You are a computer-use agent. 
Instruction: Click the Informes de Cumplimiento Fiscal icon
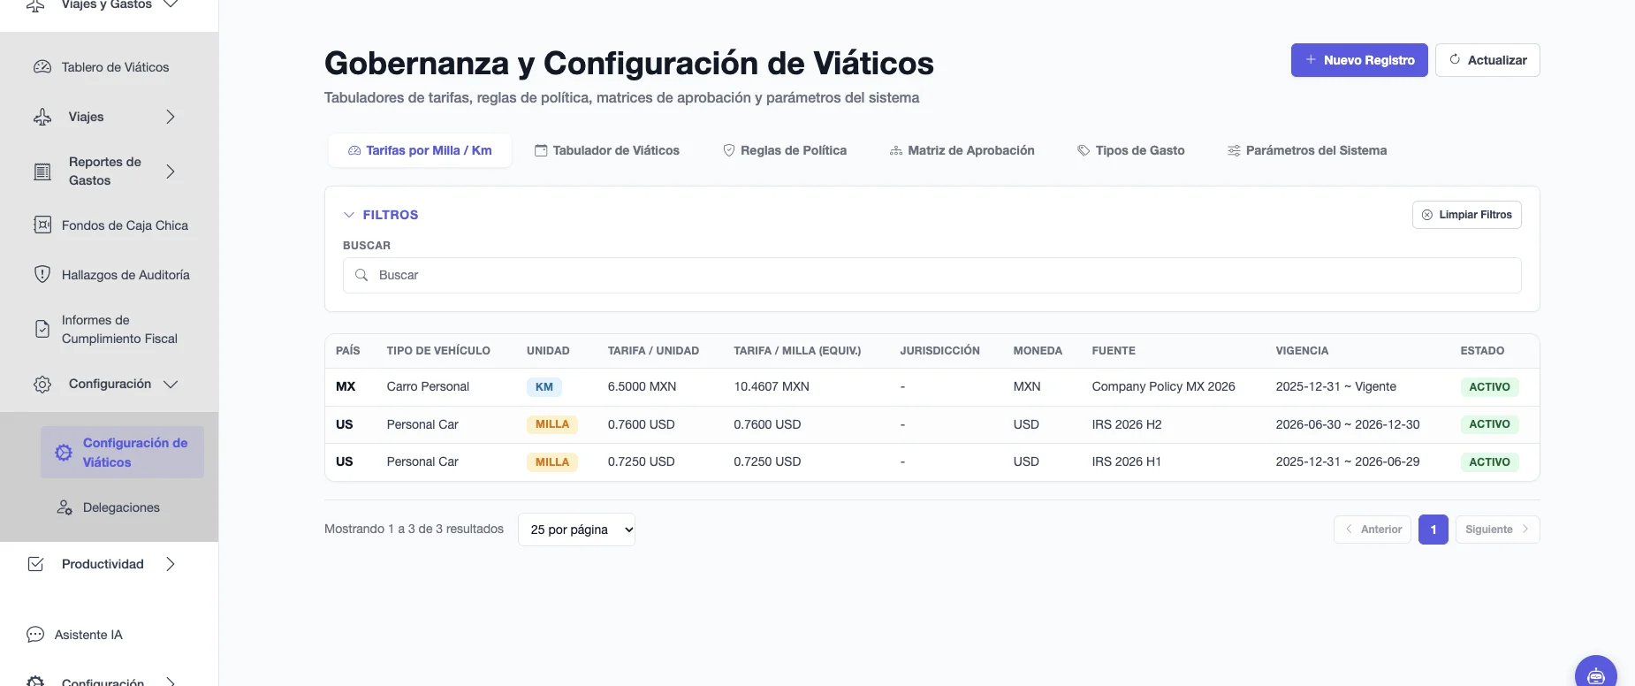click(x=42, y=329)
